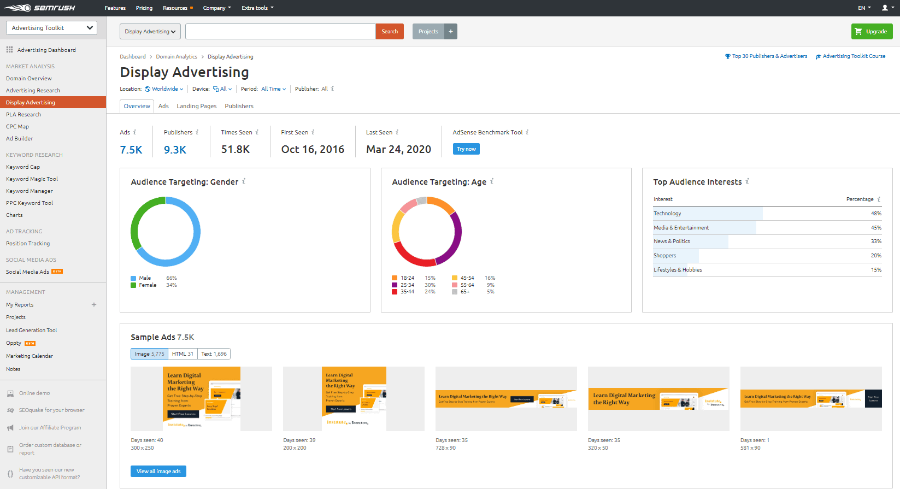Click the info icon next to Ads
Screen dimensions: 900x489
pos(134,132)
